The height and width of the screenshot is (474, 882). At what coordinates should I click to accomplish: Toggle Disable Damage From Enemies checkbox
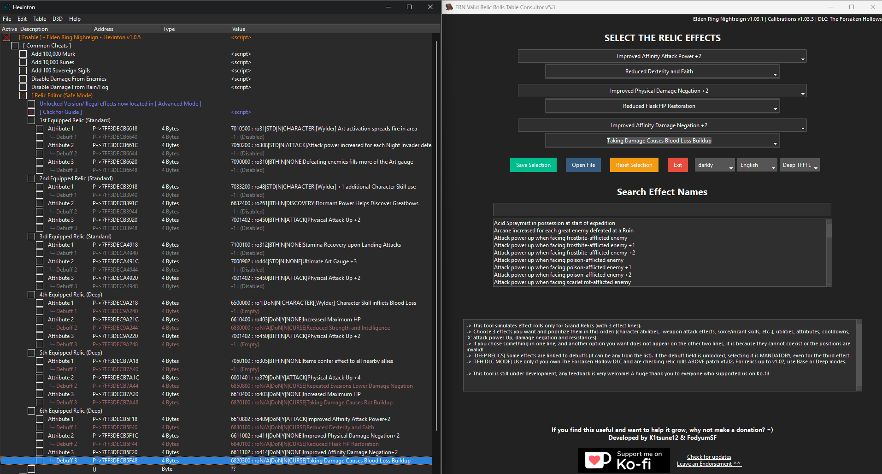pos(23,79)
